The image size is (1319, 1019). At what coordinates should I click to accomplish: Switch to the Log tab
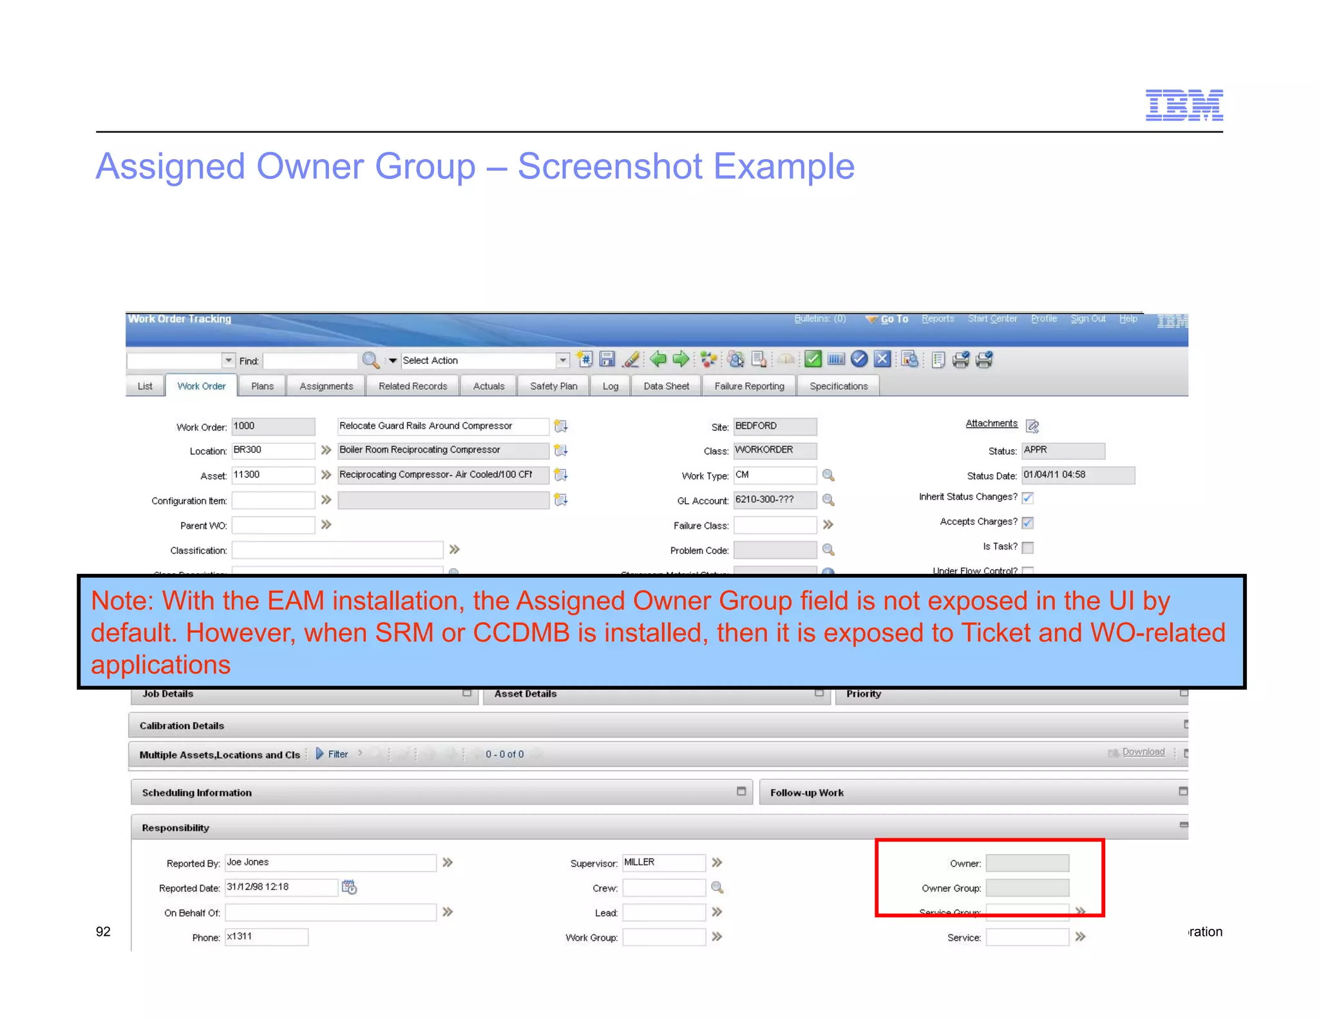click(x=611, y=386)
